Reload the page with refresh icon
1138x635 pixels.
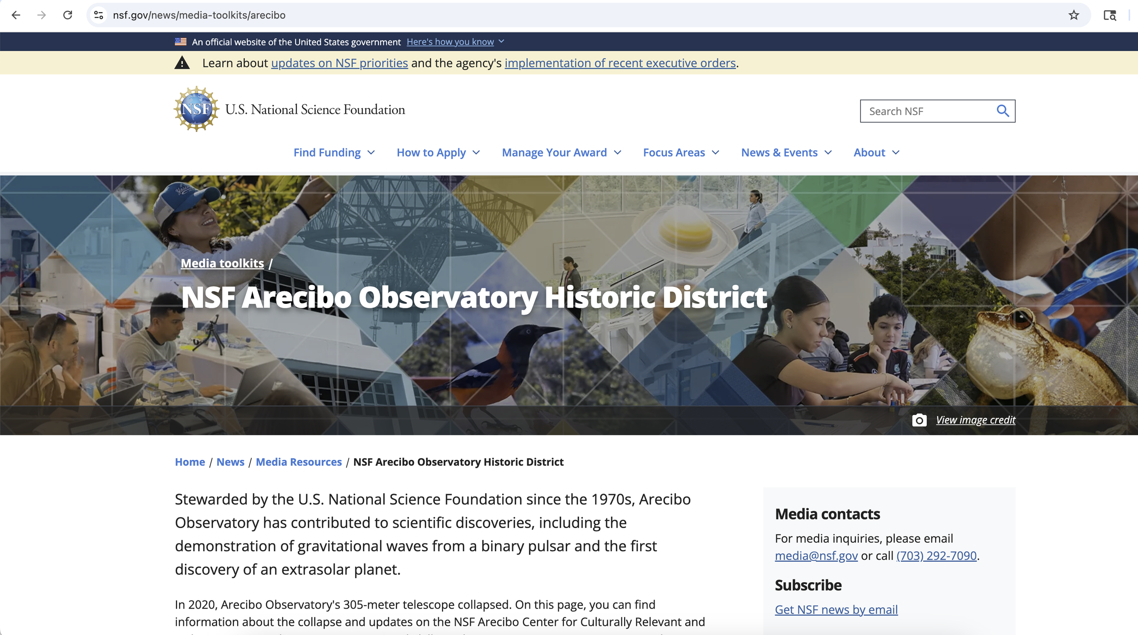click(68, 15)
